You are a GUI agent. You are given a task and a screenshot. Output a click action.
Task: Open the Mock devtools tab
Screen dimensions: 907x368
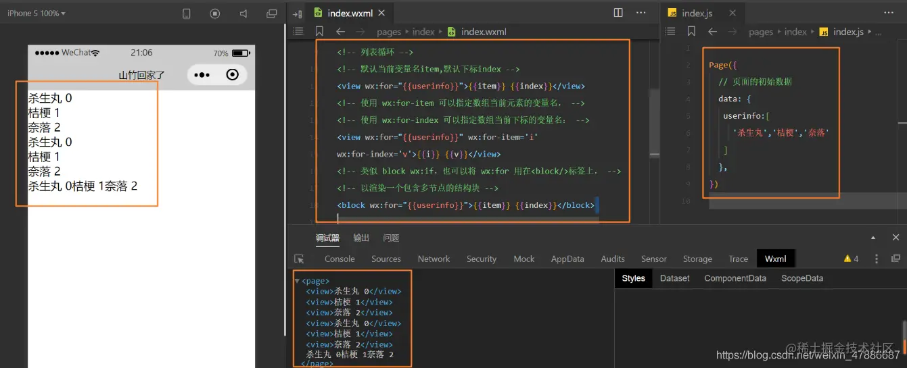click(524, 259)
